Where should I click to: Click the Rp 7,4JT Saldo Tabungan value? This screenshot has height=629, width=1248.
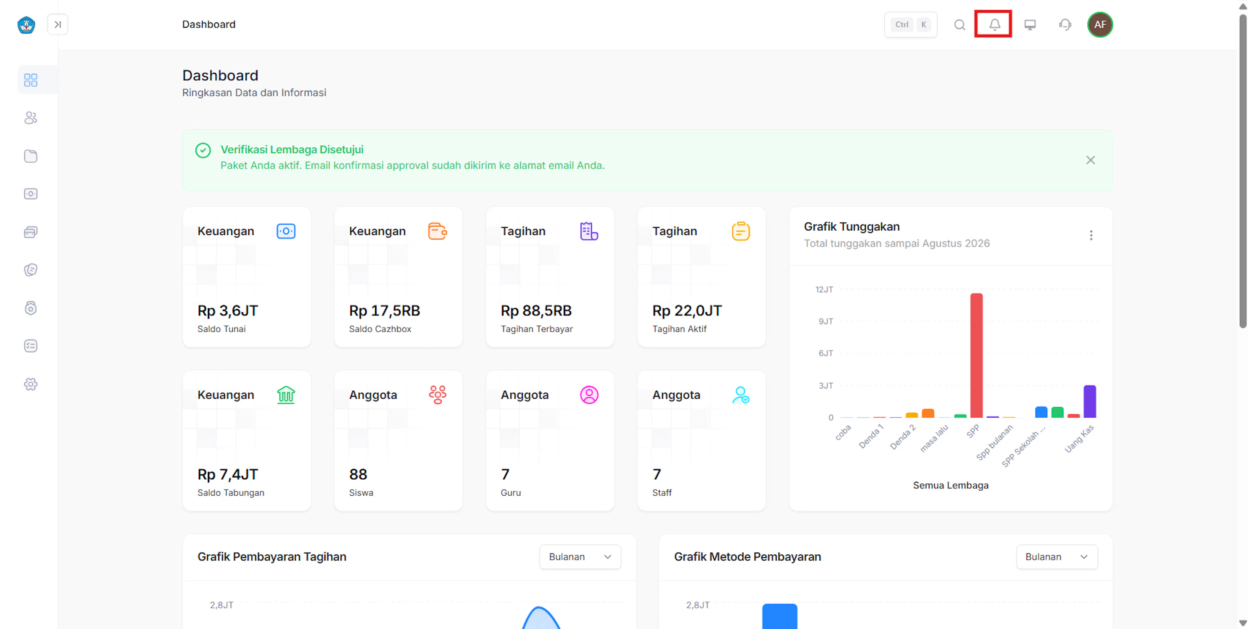pyautogui.click(x=228, y=475)
